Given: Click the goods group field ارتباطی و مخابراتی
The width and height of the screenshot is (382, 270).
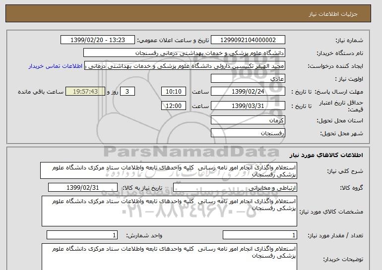Looking at the screenshot, I should point(235,188).
